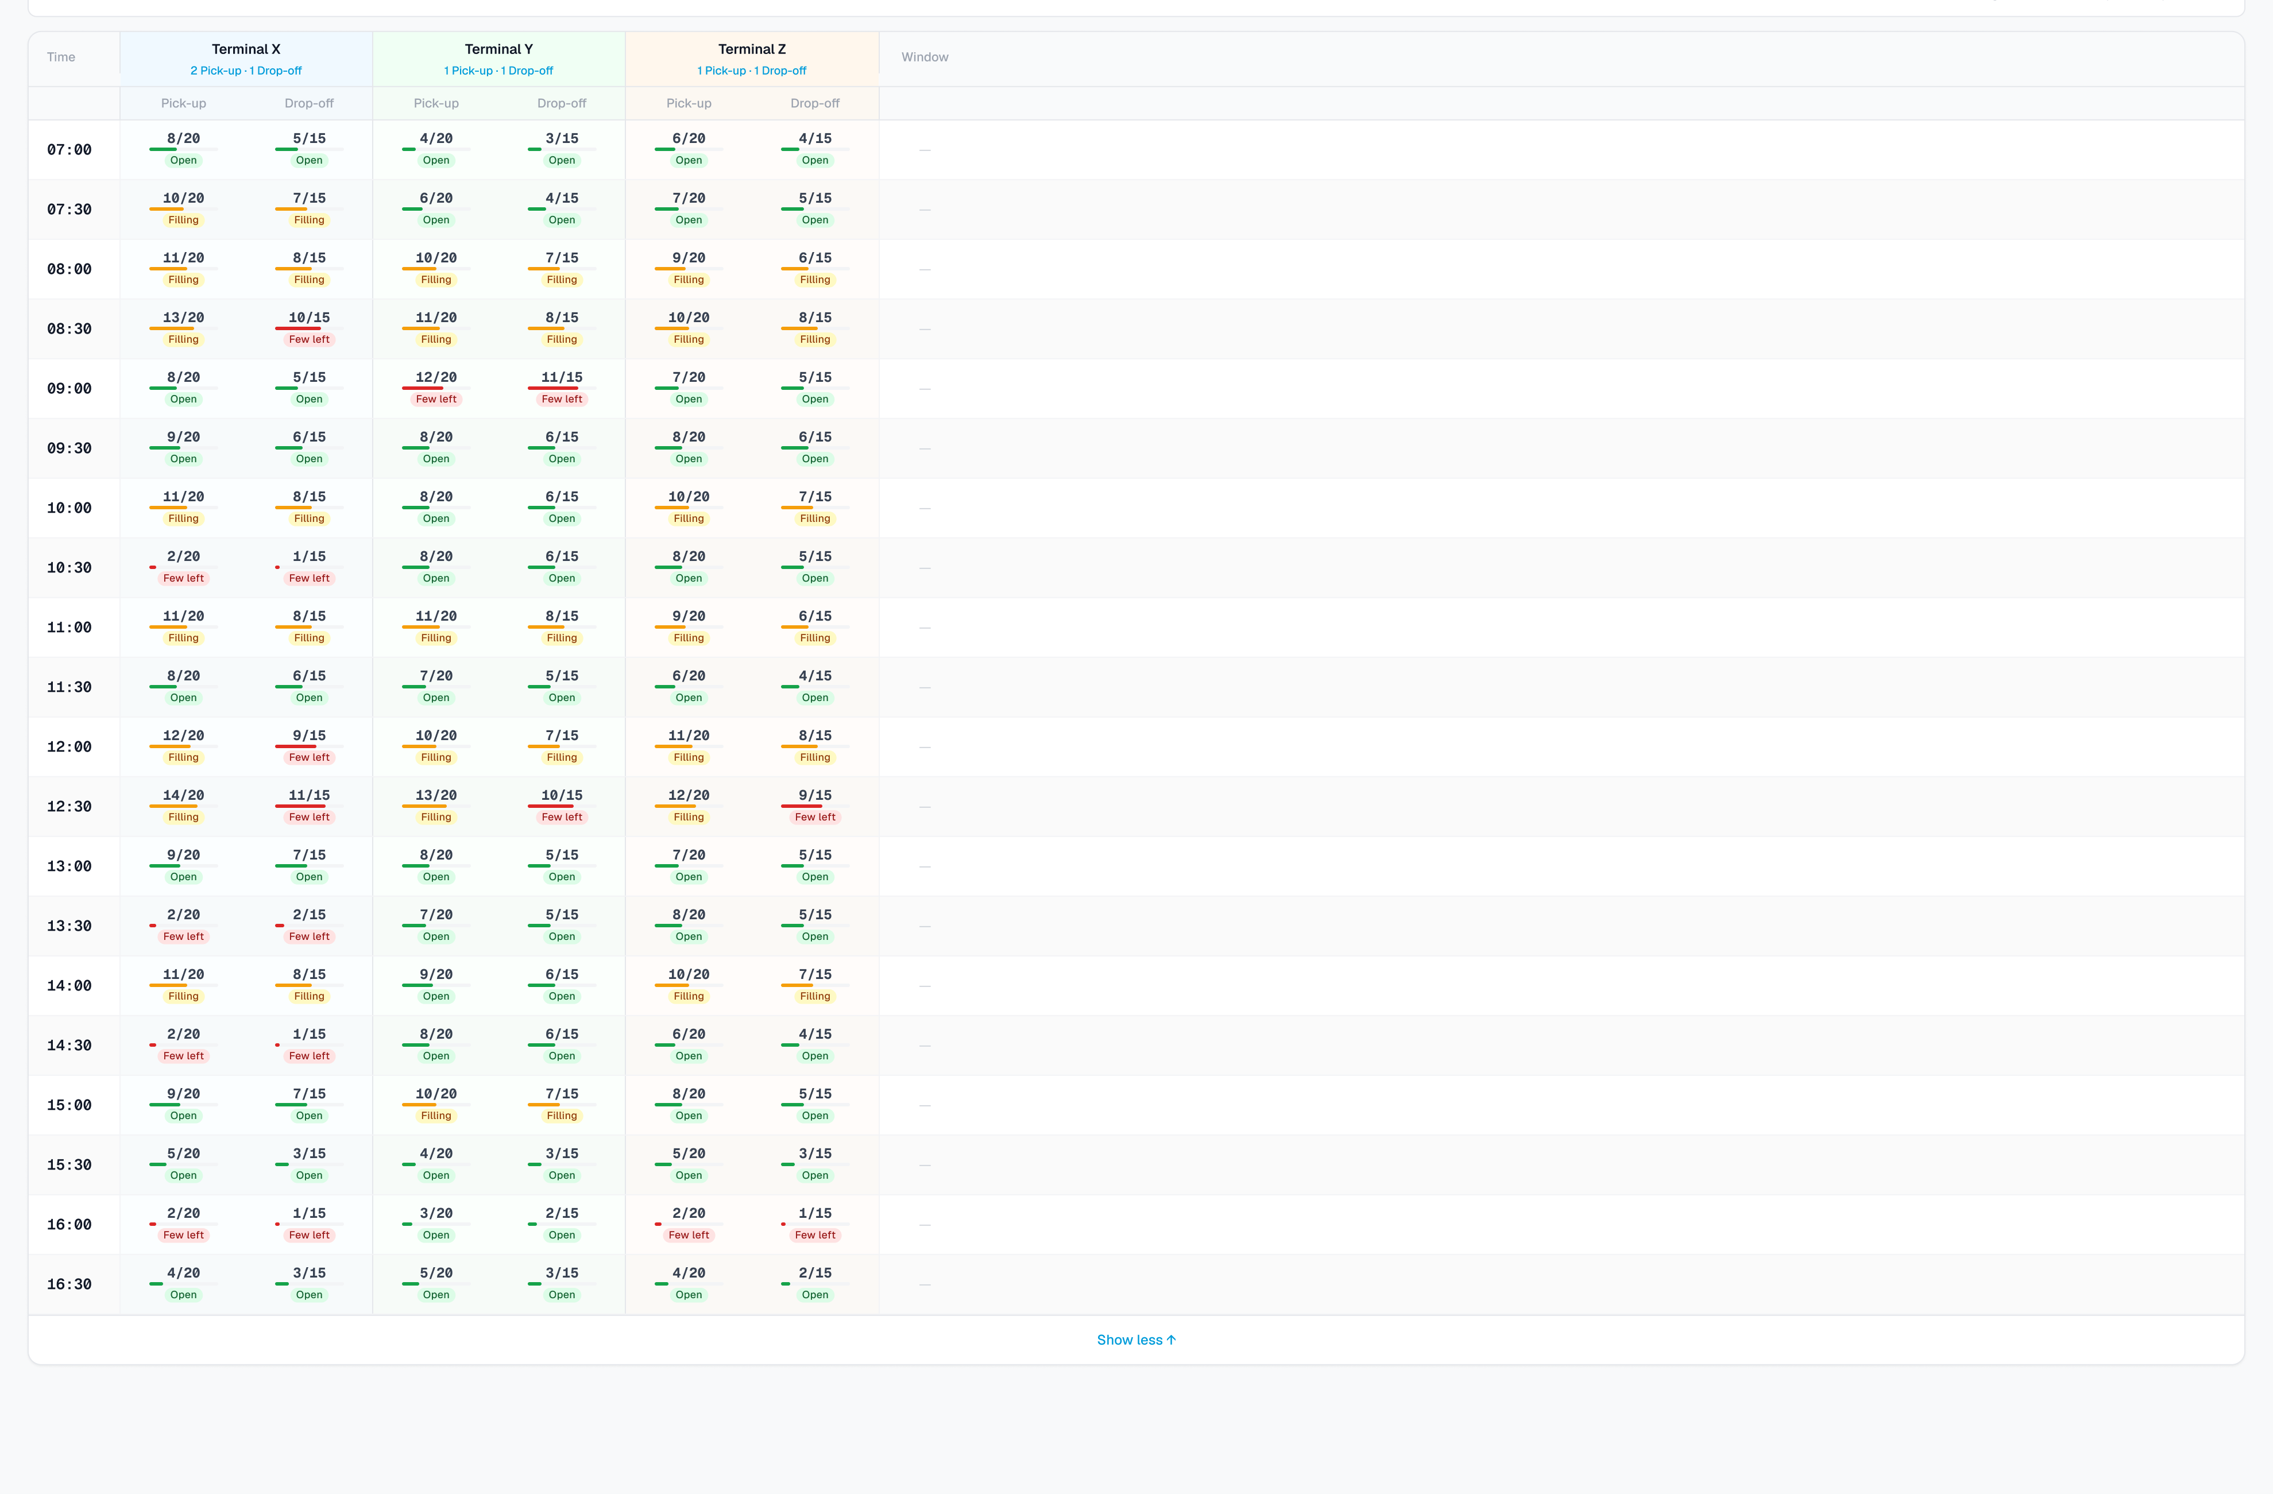The width and height of the screenshot is (2273, 1494).
Task: Collapse the table with Show less link
Action: click(1135, 1340)
